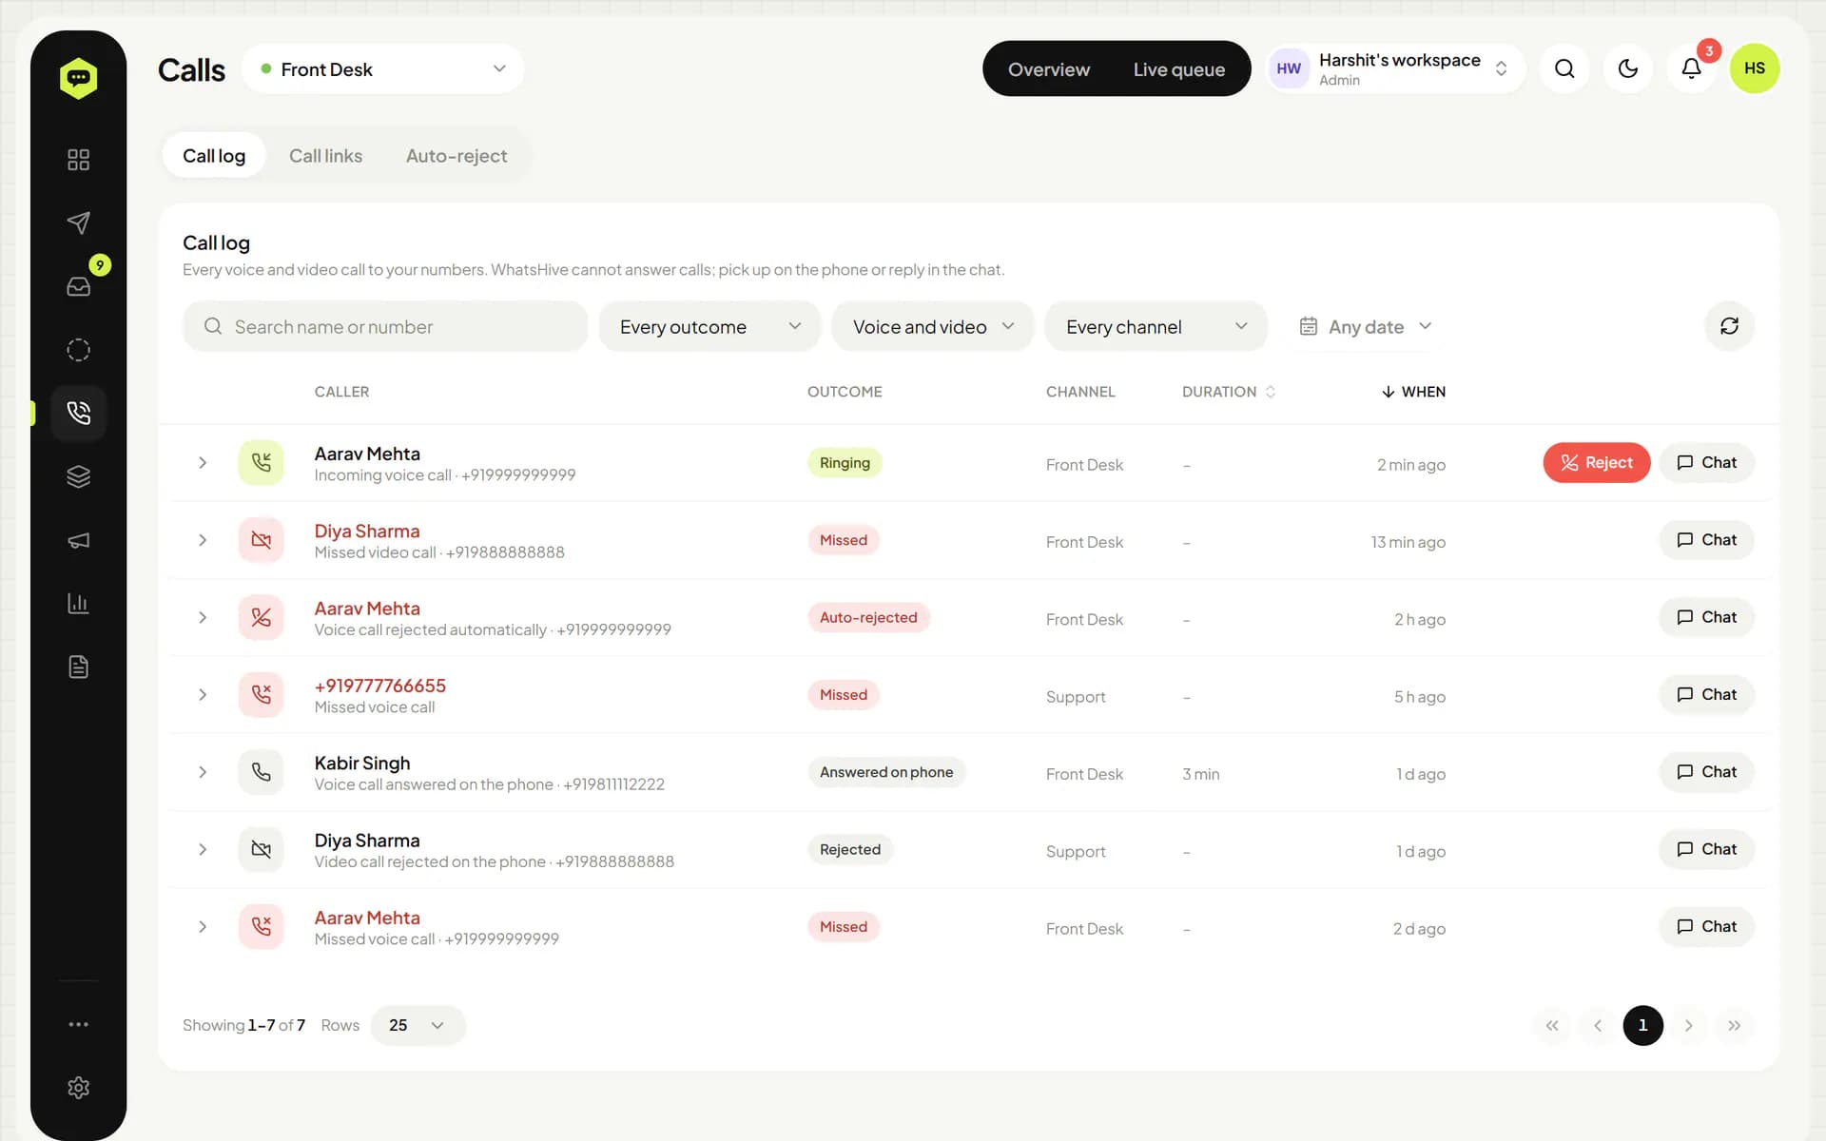Open the Any date picker
The width and height of the screenshot is (1826, 1141).
pyautogui.click(x=1365, y=326)
